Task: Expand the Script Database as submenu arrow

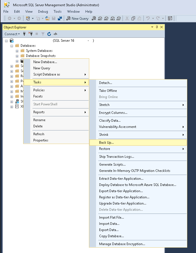Action: click(x=85, y=74)
